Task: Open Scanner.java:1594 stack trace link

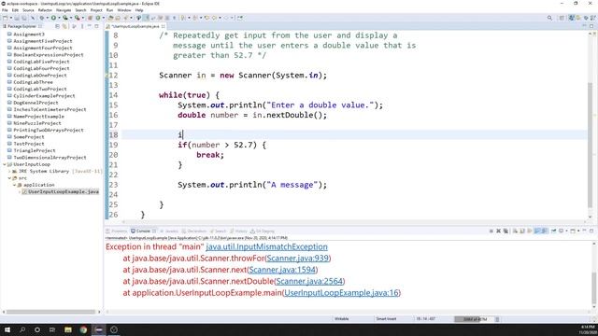Action: [282, 270]
